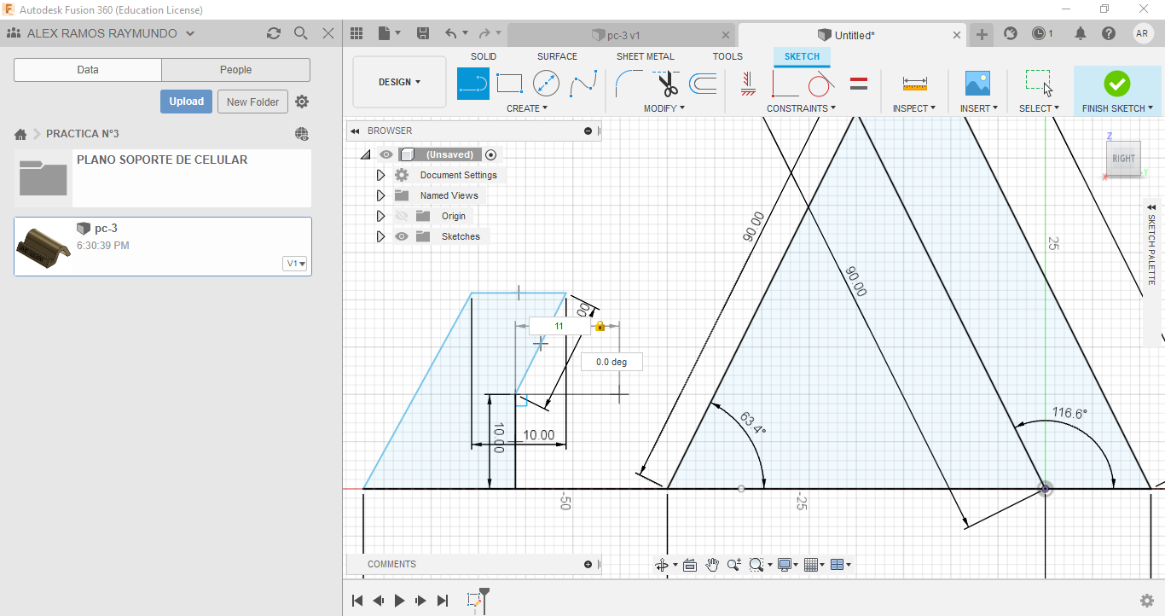
Task: Click the RIGHT face of the ViewCube
Action: (x=1124, y=159)
